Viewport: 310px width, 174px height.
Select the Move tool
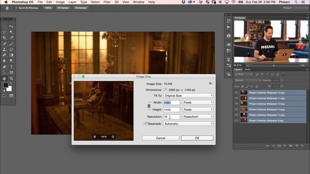click(x=11, y=27)
